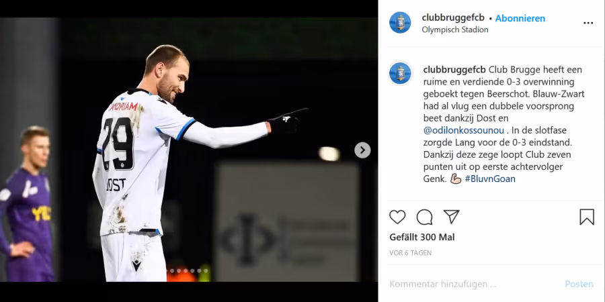Share the post with the paper plane icon
This screenshot has height=302, width=605.
point(451,217)
